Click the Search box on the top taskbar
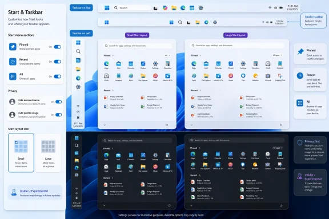Screen dimensions: 329x219 (131, 8)
